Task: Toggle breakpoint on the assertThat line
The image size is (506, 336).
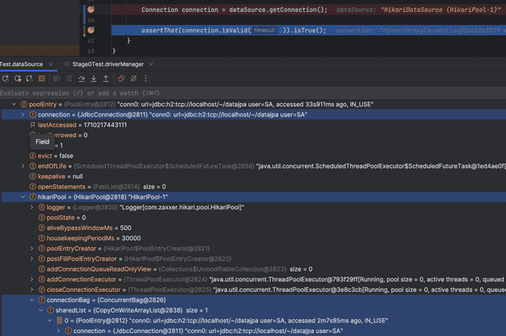Action: pyautogui.click(x=92, y=30)
